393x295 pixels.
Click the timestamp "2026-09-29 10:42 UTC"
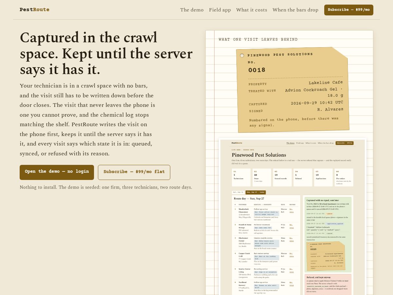point(317,103)
